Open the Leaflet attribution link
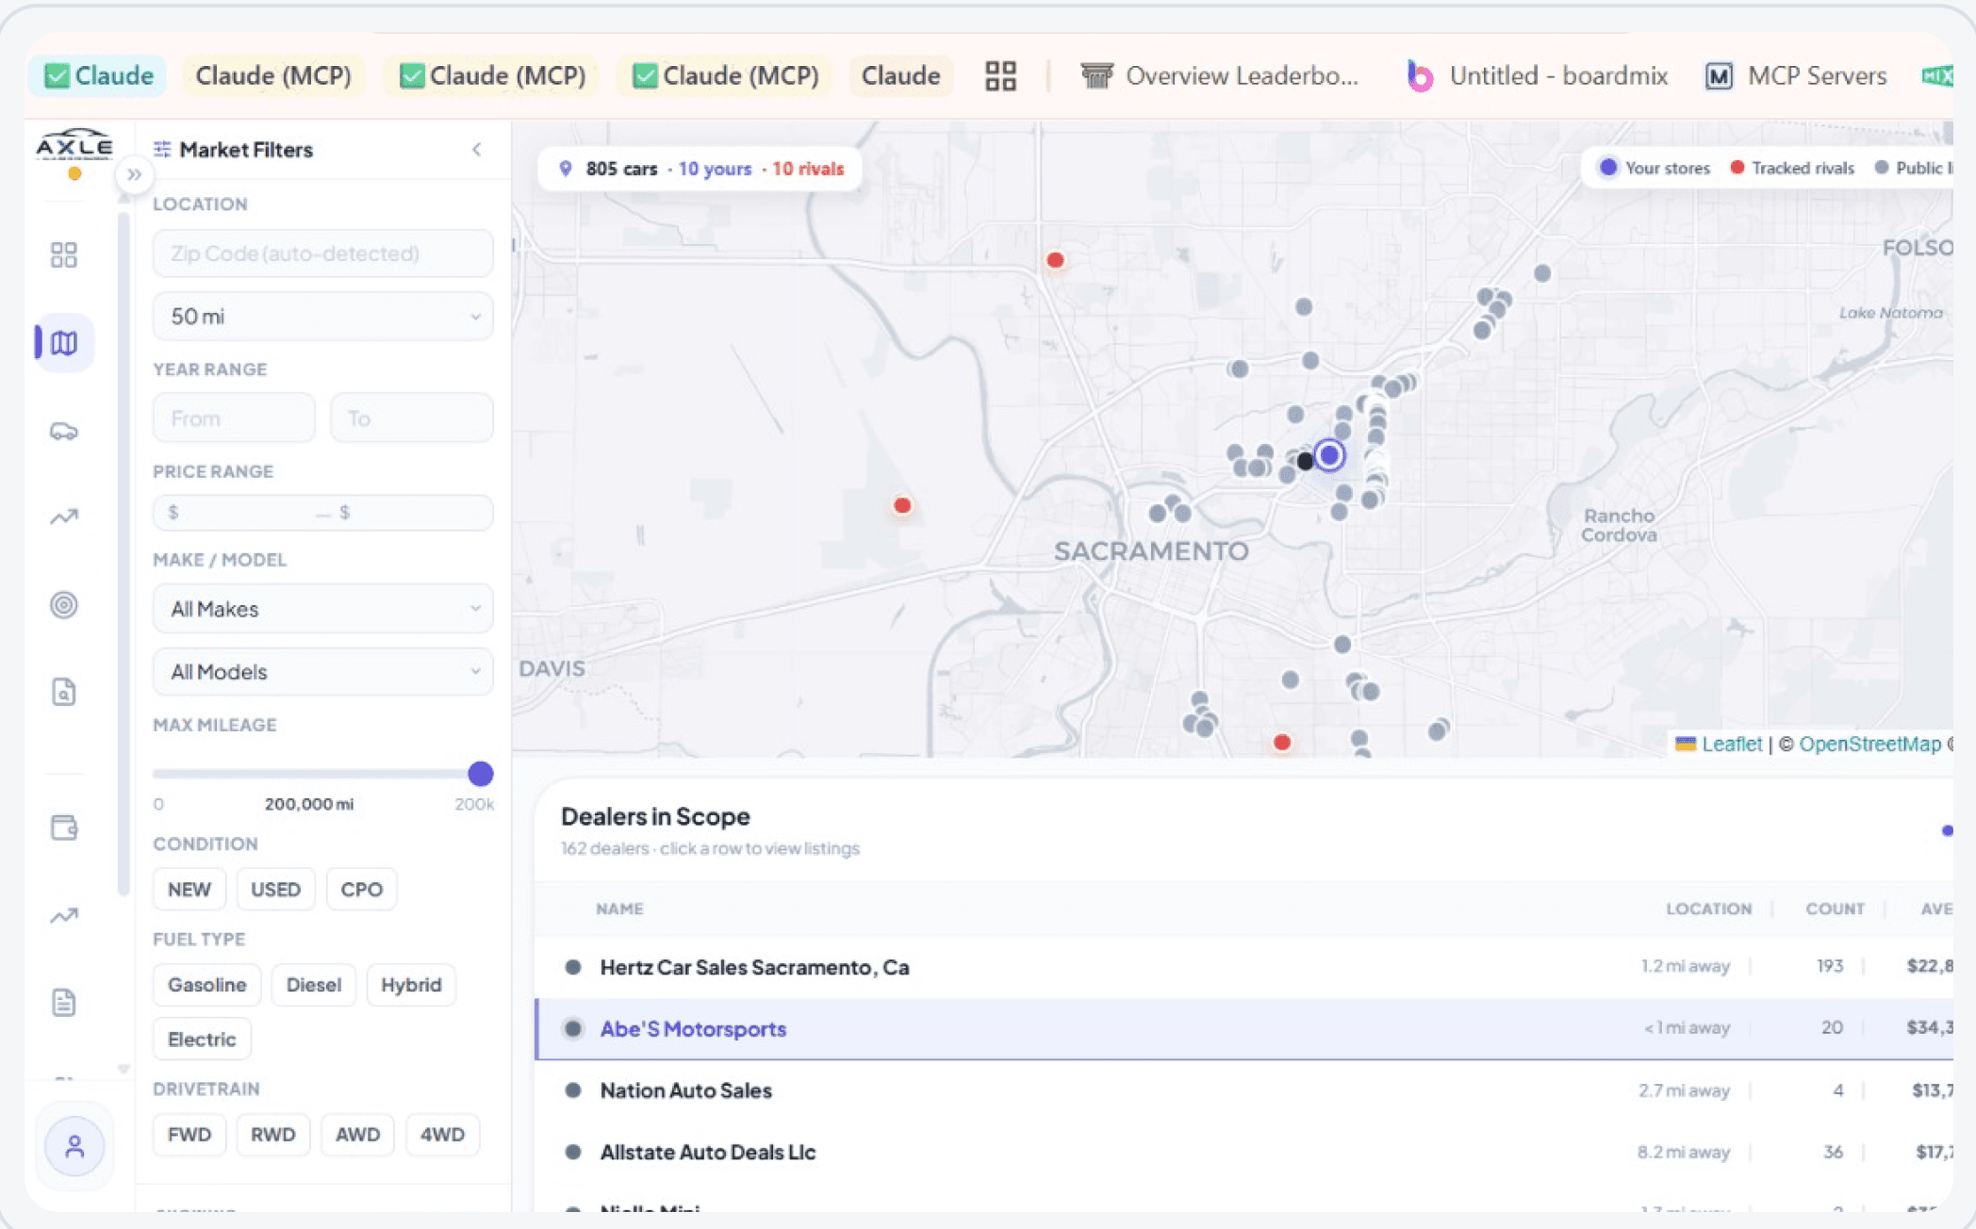 click(1731, 744)
